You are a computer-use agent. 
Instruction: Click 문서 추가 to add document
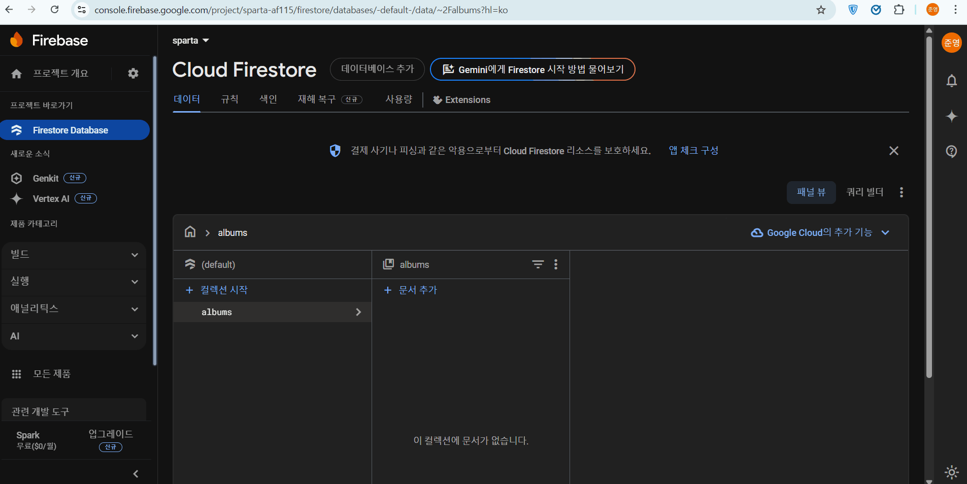coord(411,290)
